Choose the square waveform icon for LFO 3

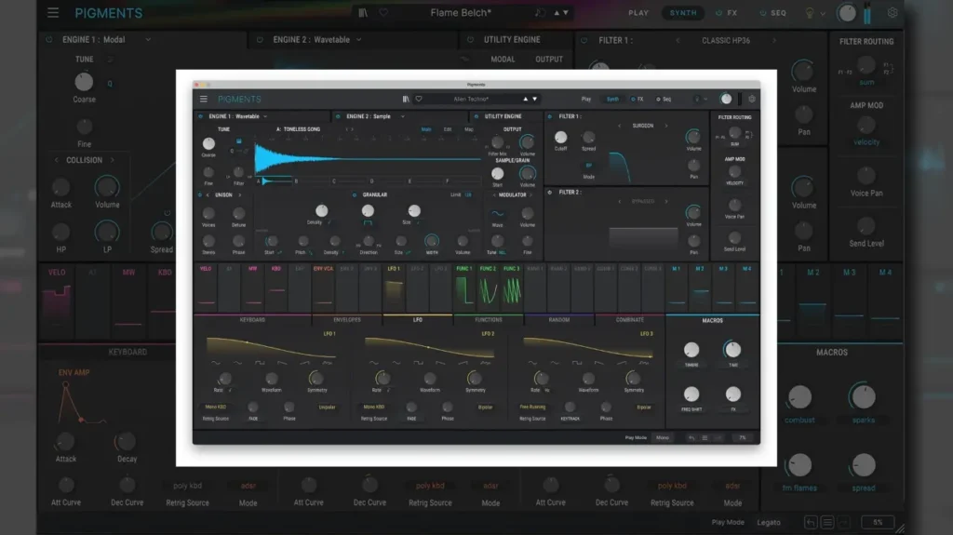pos(577,363)
